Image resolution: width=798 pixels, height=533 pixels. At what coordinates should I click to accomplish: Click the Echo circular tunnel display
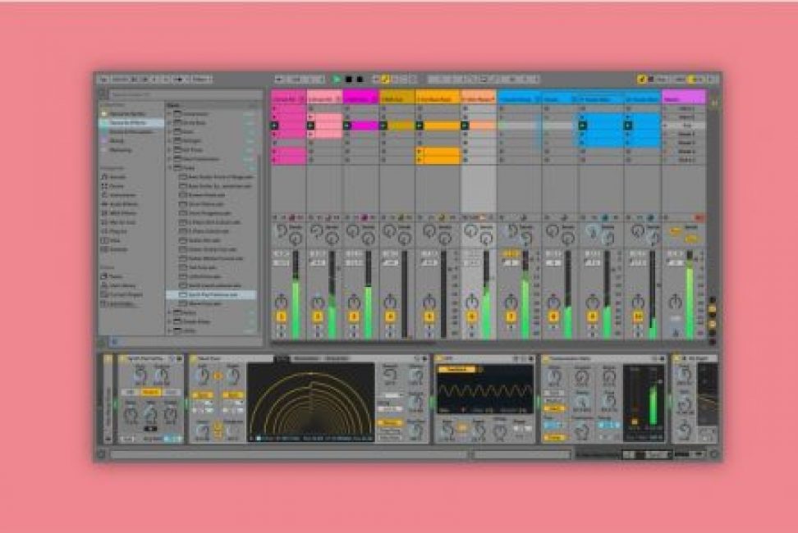click(311, 403)
